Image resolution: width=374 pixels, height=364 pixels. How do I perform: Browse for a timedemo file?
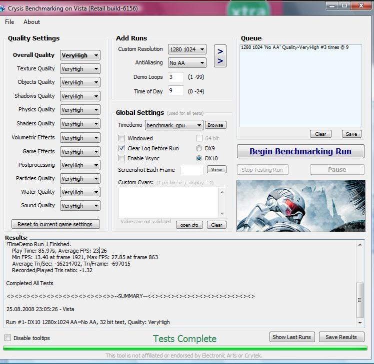[x=215, y=125]
